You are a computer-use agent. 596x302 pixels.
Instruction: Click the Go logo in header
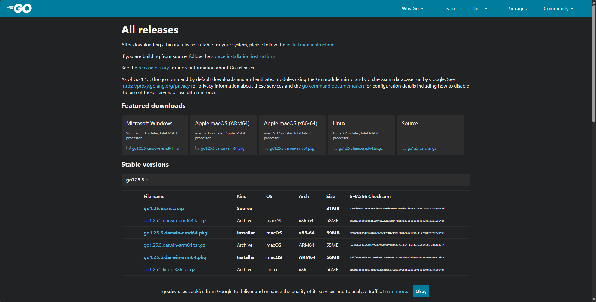20,8
